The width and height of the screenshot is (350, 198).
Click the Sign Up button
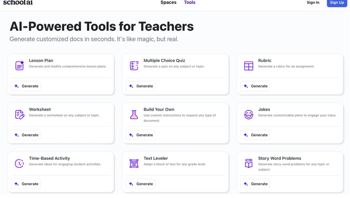coord(337,3)
